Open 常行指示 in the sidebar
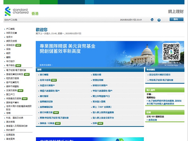The height and width of the screenshot is (141, 188). tap(10, 61)
